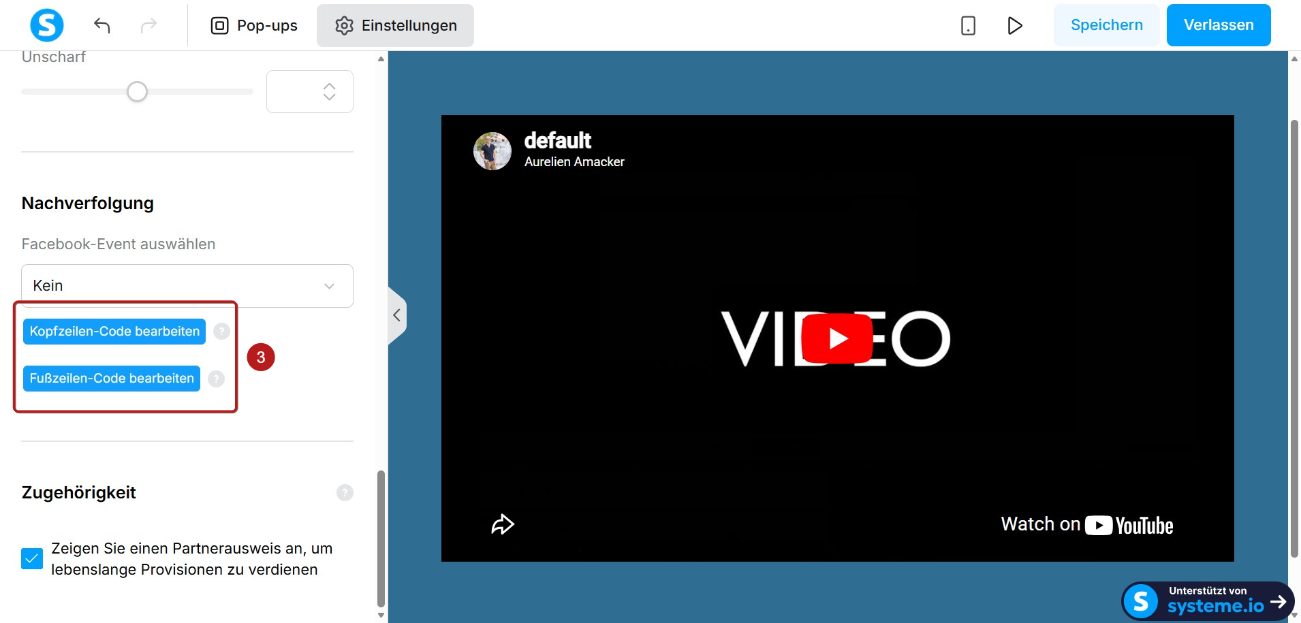Open help icon beside Kopfzeilen-Code
The width and height of the screenshot is (1301, 623).
click(x=221, y=332)
